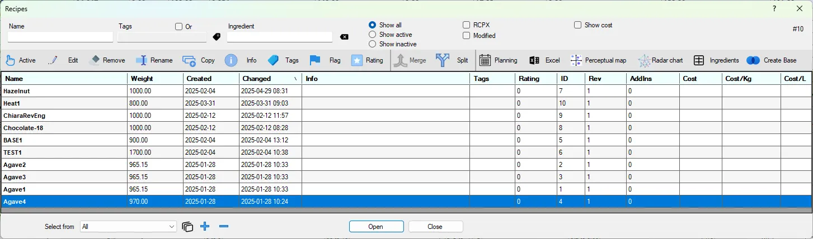Click the Merge toolbar icon
The width and height of the screenshot is (813, 239).
(x=400, y=60)
